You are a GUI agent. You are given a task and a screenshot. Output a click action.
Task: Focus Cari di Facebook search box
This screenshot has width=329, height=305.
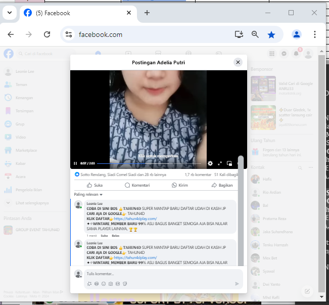(46, 54)
